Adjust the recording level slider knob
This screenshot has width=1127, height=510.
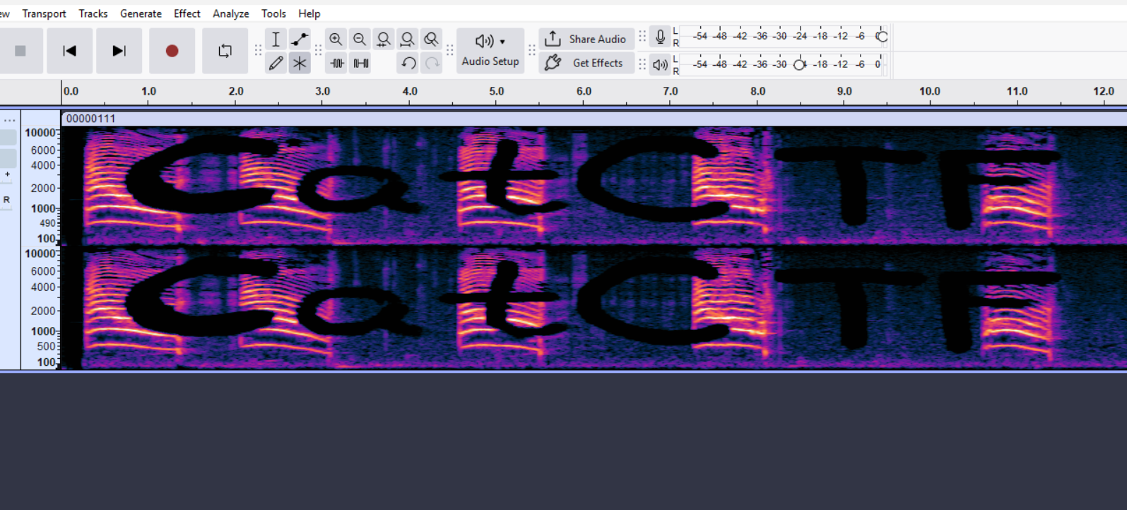click(882, 36)
